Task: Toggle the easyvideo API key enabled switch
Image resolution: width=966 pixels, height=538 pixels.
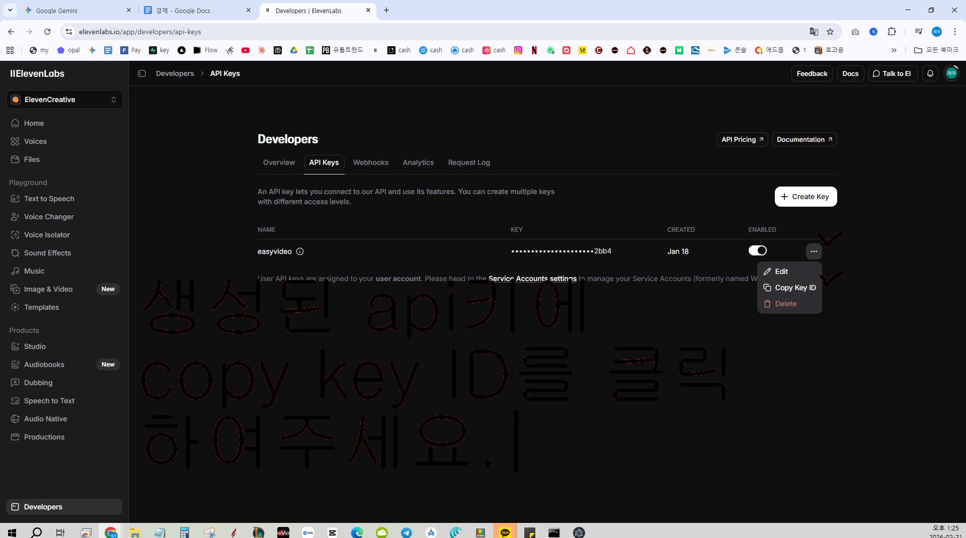Action: pyautogui.click(x=757, y=250)
